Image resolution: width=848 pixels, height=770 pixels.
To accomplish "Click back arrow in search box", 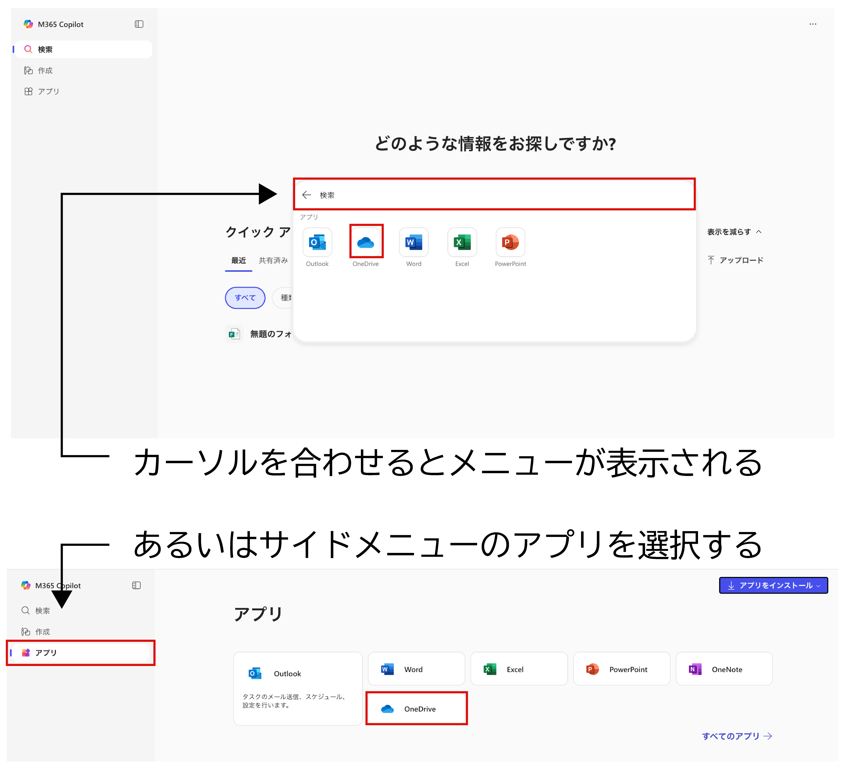I will point(307,195).
